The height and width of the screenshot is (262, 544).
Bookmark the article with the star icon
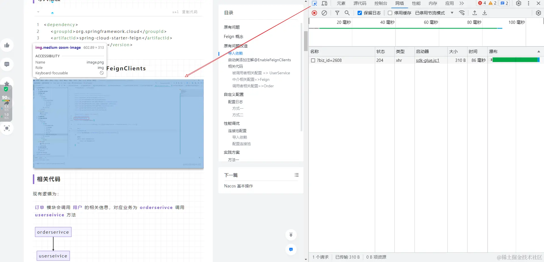point(7,83)
